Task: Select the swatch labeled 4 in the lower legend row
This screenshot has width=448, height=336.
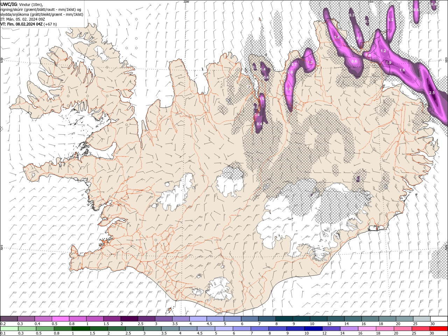Action: (188, 329)
